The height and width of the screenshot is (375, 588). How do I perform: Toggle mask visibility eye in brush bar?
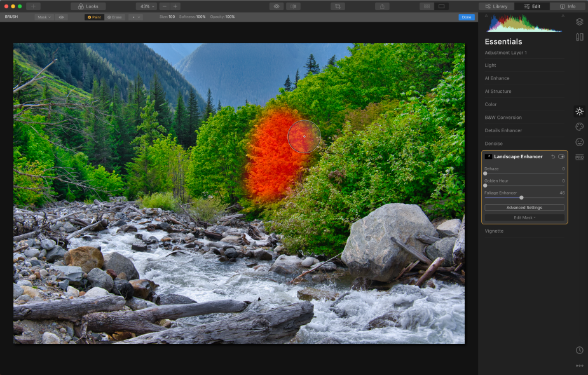[61, 17]
